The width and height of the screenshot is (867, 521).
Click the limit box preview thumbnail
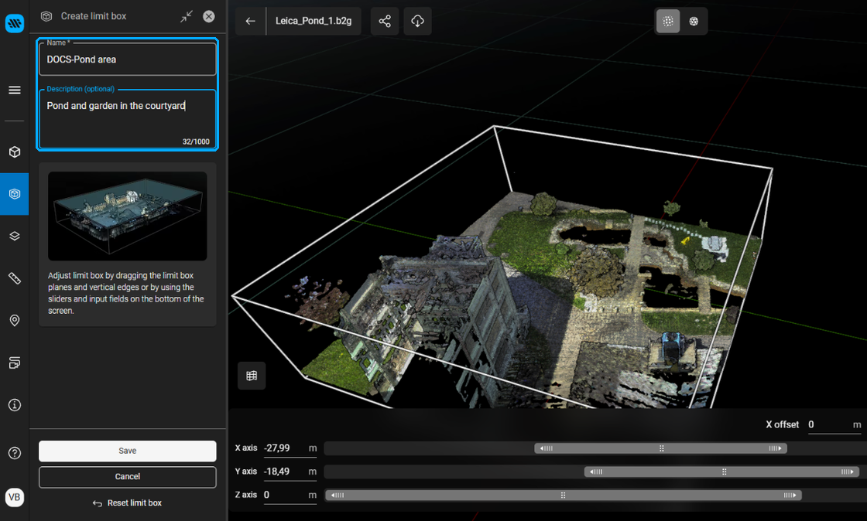127,216
